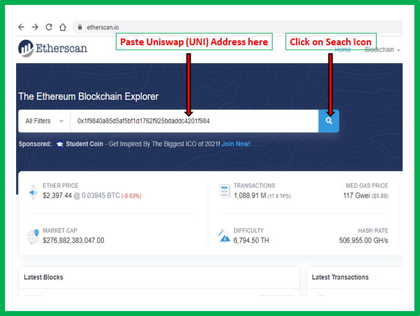Image resolution: width=420 pixels, height=316 pixels.
Task: Expand the Blockchain menu
Action: (x=382, y=50)
